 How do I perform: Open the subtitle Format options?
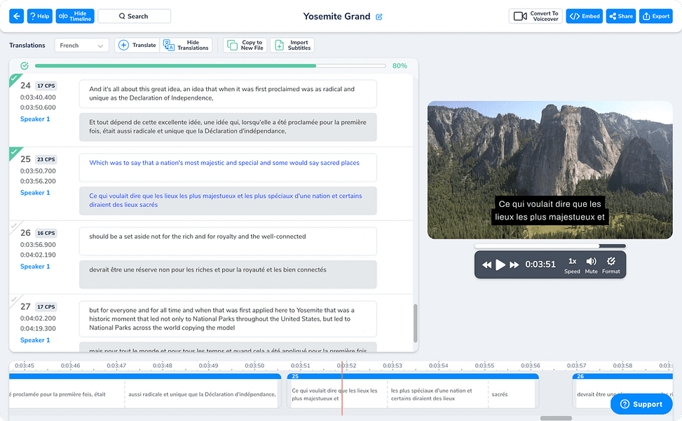(611, 265)
